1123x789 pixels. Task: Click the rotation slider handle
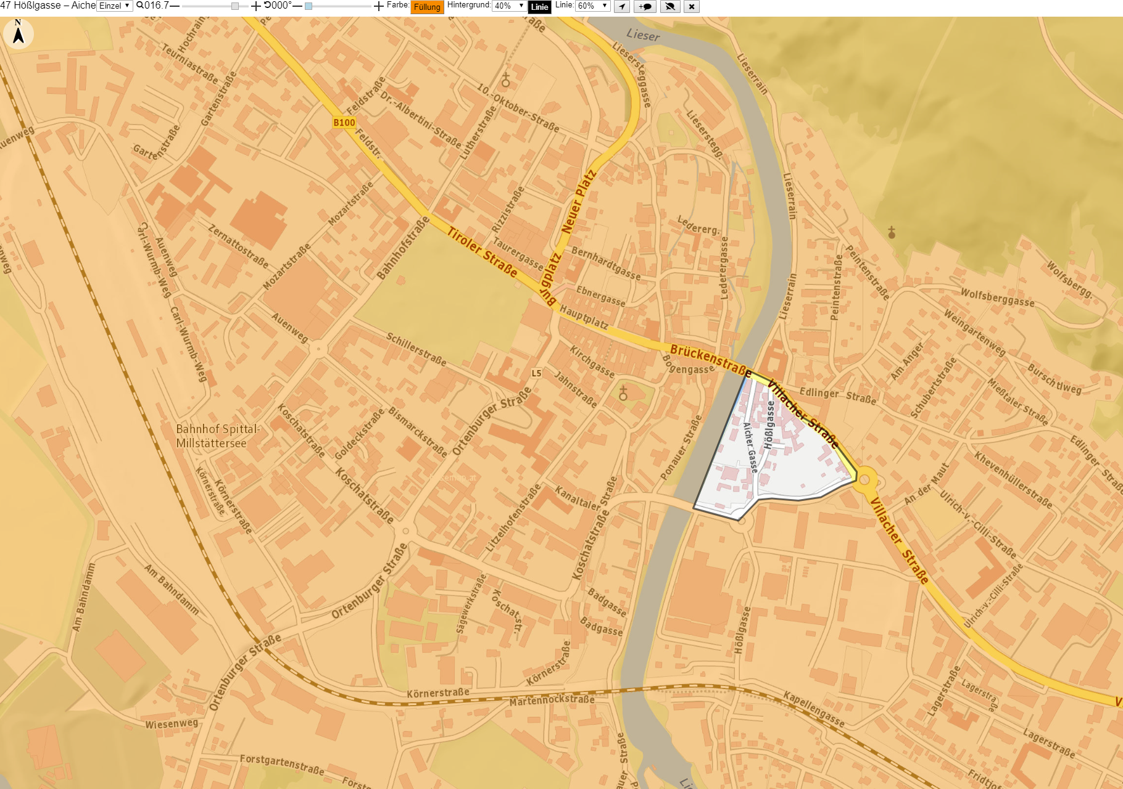tap(309, 6)
